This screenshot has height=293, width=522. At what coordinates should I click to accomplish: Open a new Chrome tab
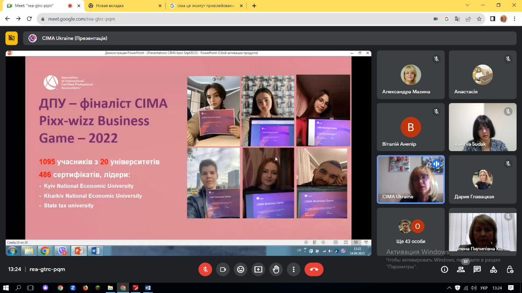click(x=254, y=6)
